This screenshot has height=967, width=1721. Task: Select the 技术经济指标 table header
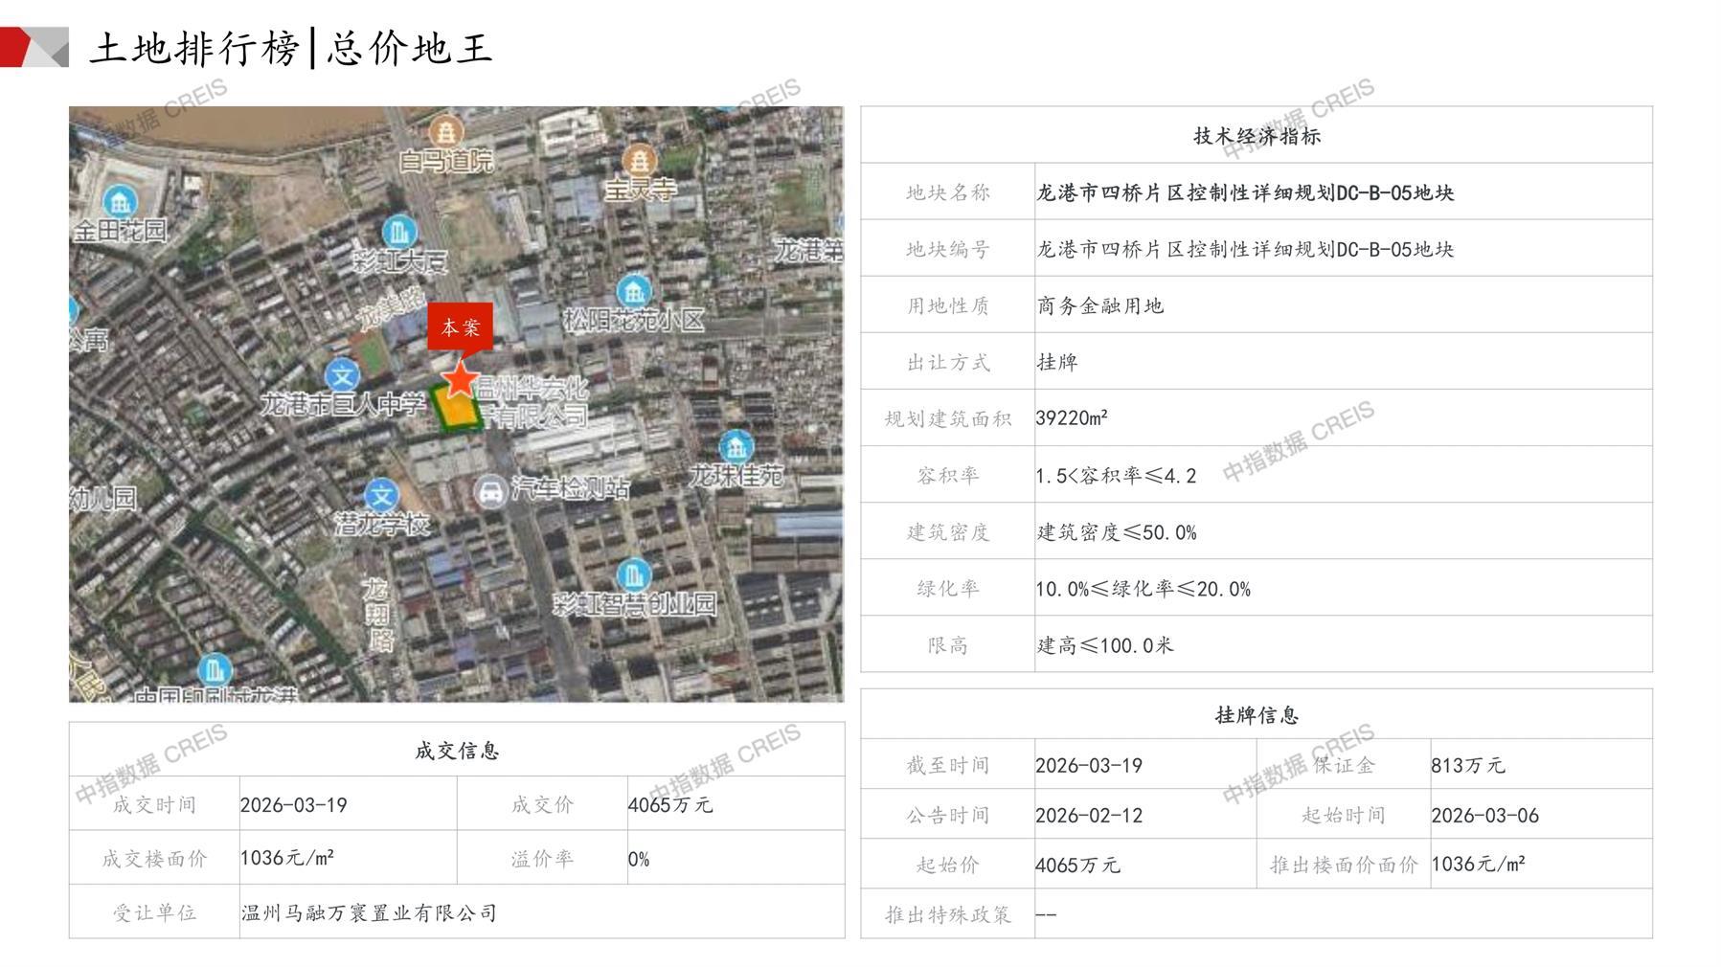pos(1256,136)
